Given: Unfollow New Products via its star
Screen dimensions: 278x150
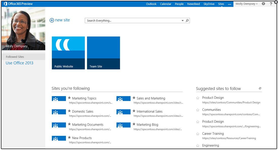Looking at the screenshot, I should pyautogui.click(x=69, y=137).
